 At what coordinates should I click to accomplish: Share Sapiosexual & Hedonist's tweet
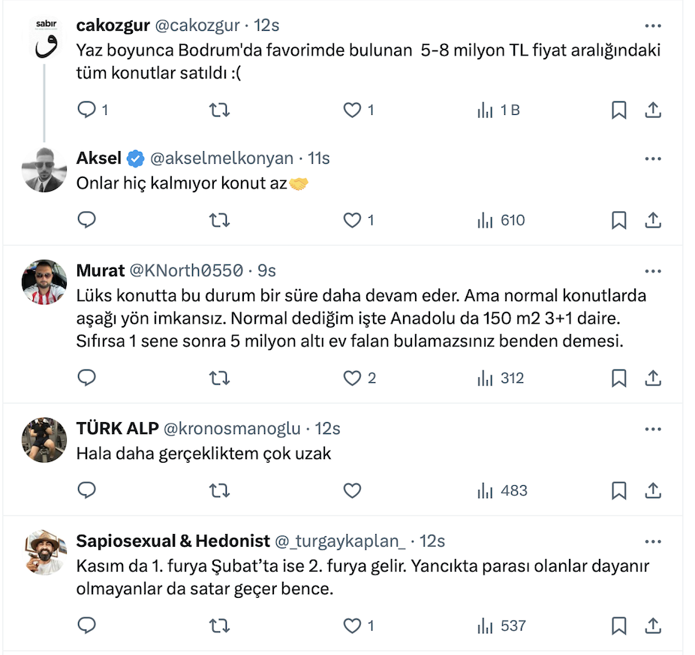[x=653, y=625]
